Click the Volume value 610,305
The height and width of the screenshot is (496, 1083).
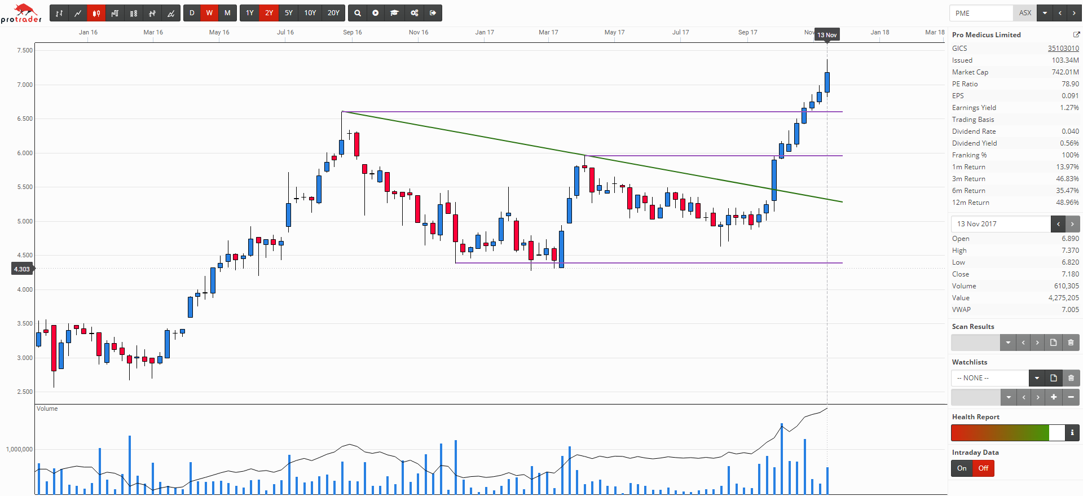coord(1066,286)
